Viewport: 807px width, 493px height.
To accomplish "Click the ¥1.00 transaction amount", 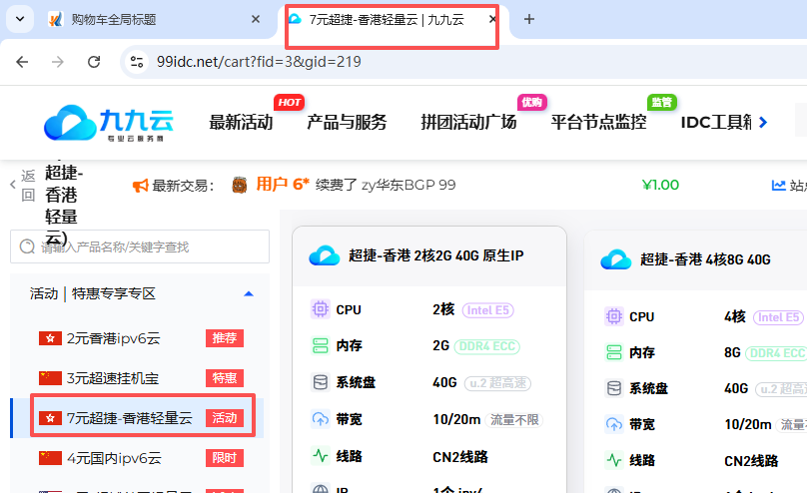I will (x=660, y=185).
